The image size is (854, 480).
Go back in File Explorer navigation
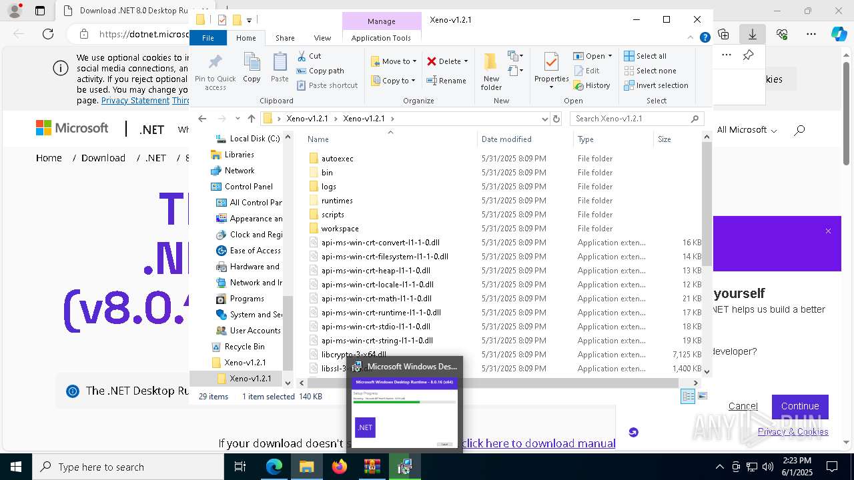point(202,119)
